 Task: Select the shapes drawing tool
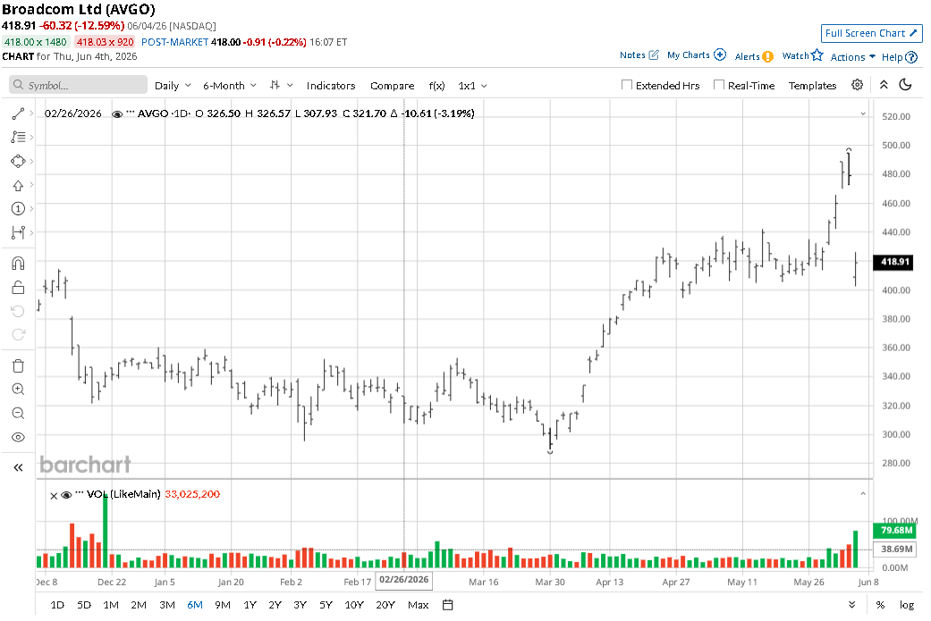point(18,162)
